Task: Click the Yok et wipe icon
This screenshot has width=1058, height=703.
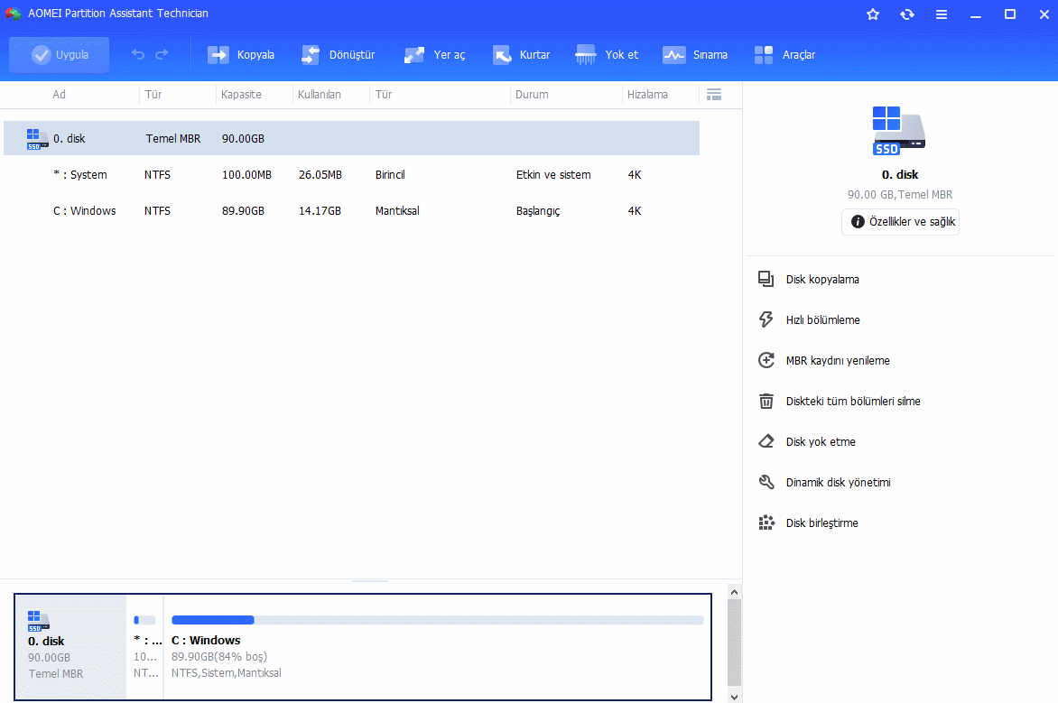Action: point(586,55)
